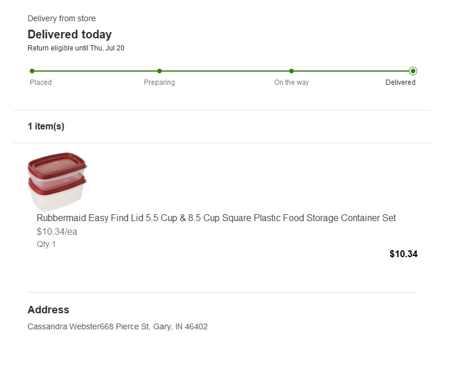This screenshot has width=459, height=370.
Task: Click the On the way label
Action: (291, 82)
